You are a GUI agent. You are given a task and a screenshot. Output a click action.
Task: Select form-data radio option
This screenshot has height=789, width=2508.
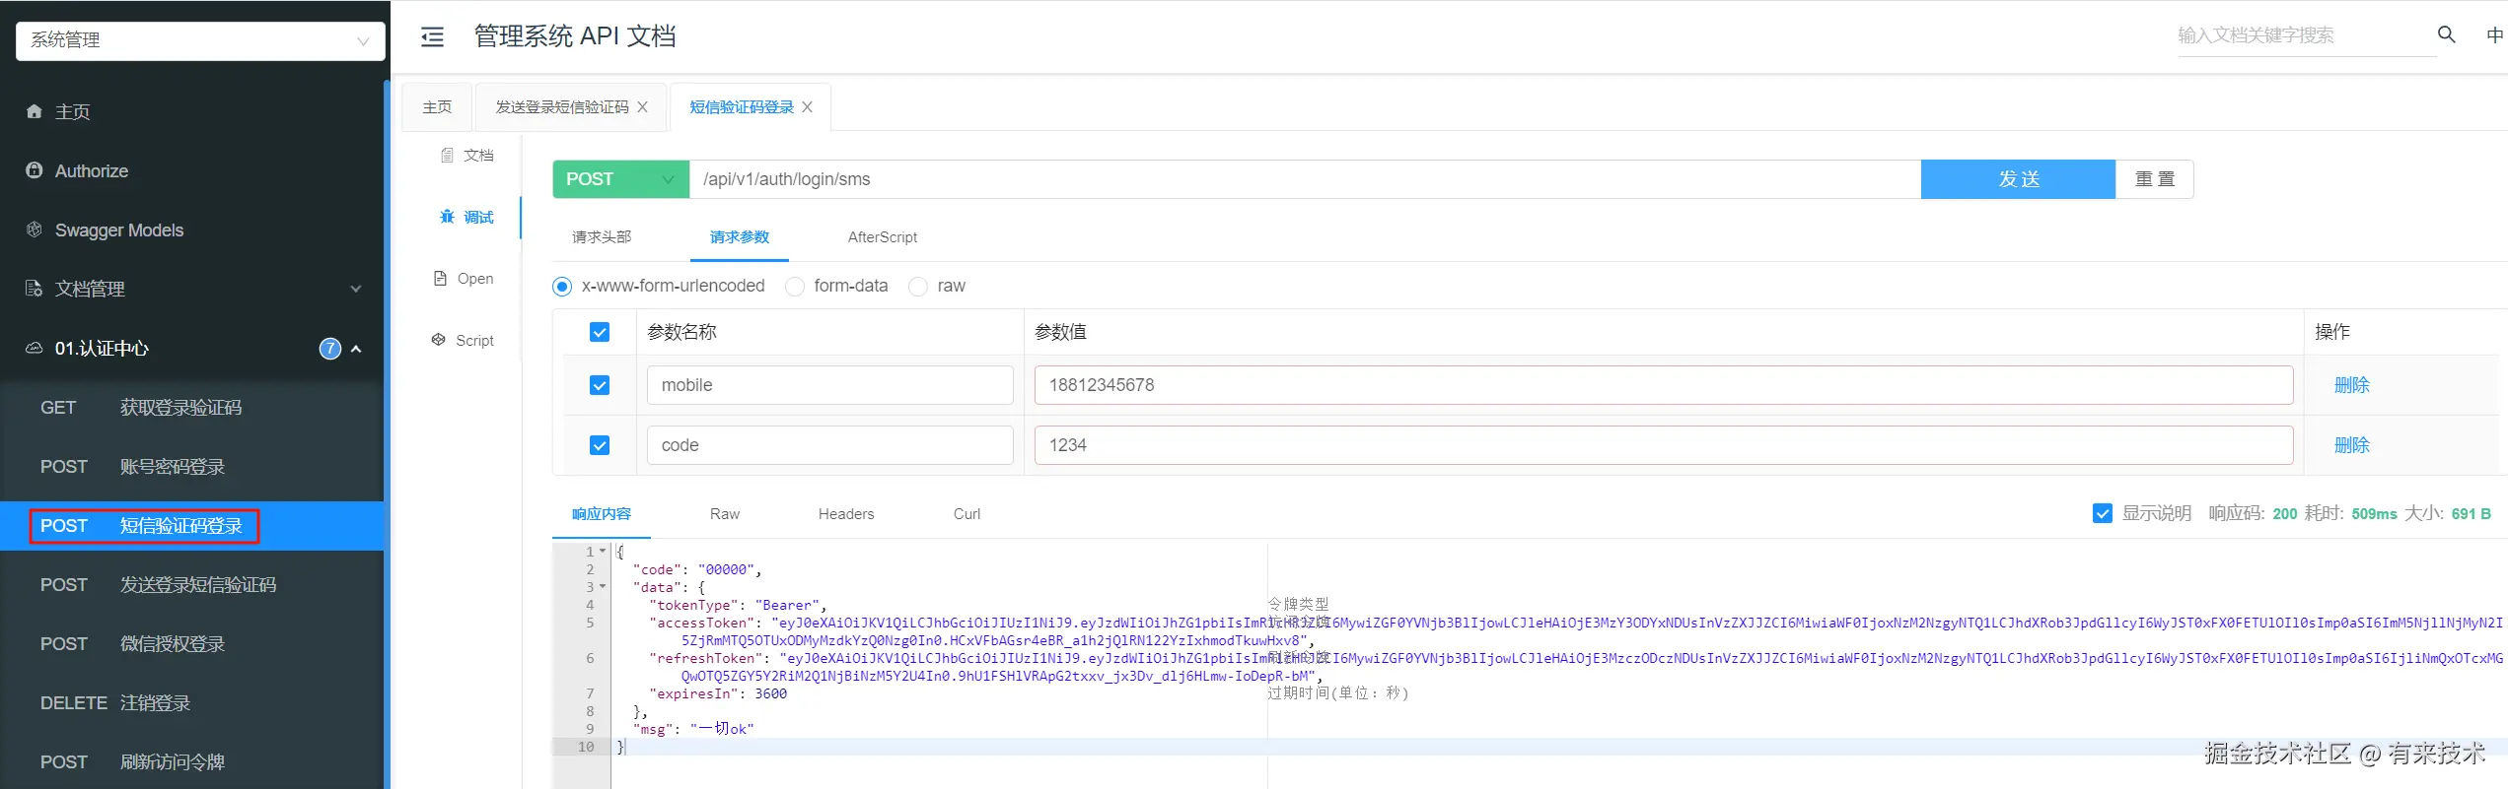[x=795, y=287]
